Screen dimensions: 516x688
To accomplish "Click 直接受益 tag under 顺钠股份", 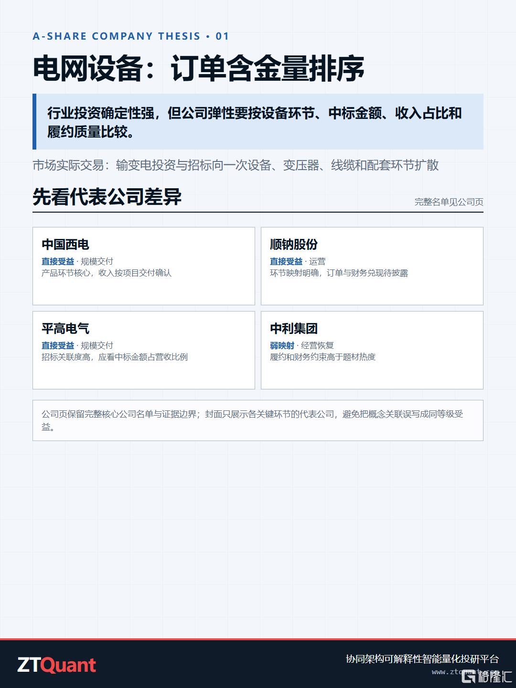I will (286, 261).
